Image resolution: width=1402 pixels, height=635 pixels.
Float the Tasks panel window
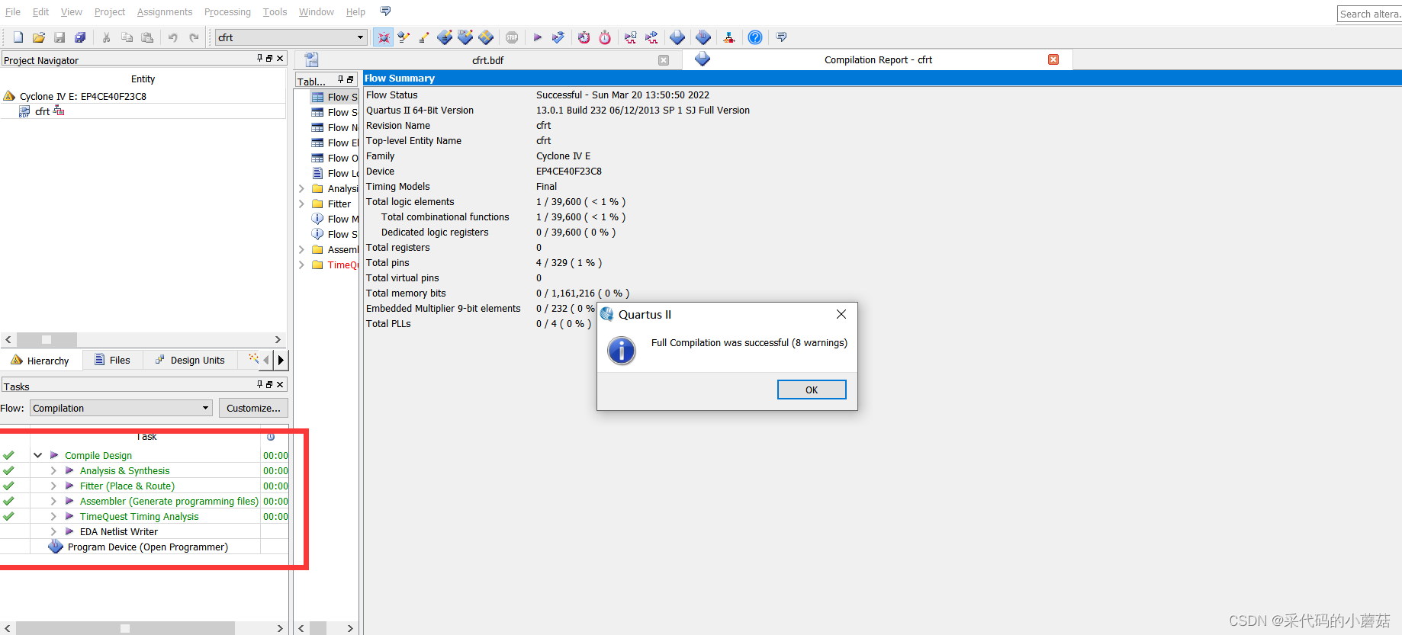tap(269, 385)
